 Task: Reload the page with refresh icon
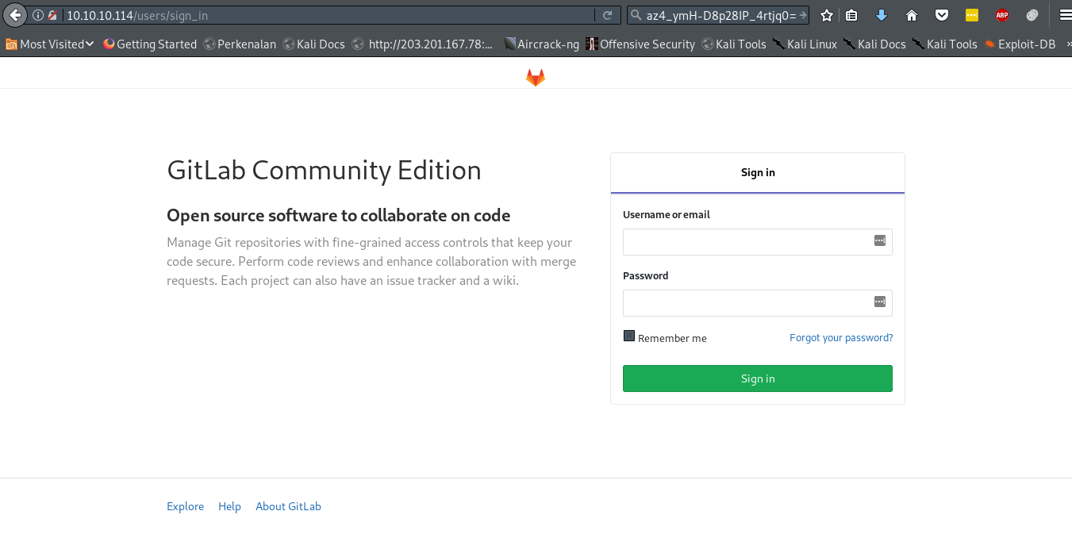coord(608,15)
